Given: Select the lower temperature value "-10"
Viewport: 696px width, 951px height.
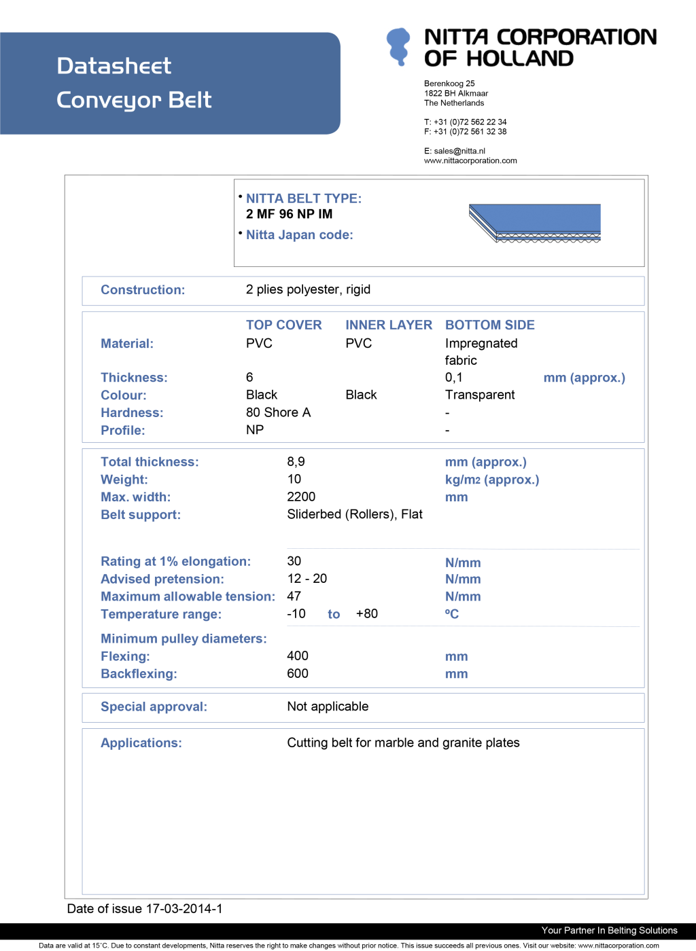Looking at the screenshot, I should click(296, 614).
